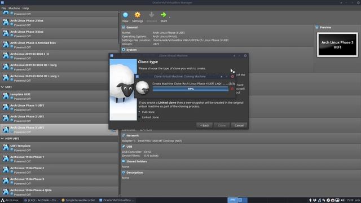Click the General section header text
361x203 pixels.
pyautogui.click(x=132, y=27)
